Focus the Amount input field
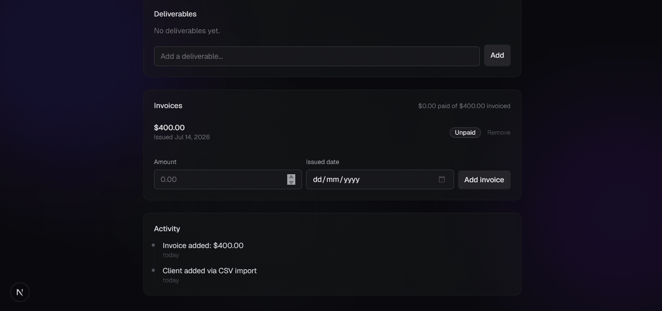This screenshot has width=662, height=311. (x=228, y=179)
